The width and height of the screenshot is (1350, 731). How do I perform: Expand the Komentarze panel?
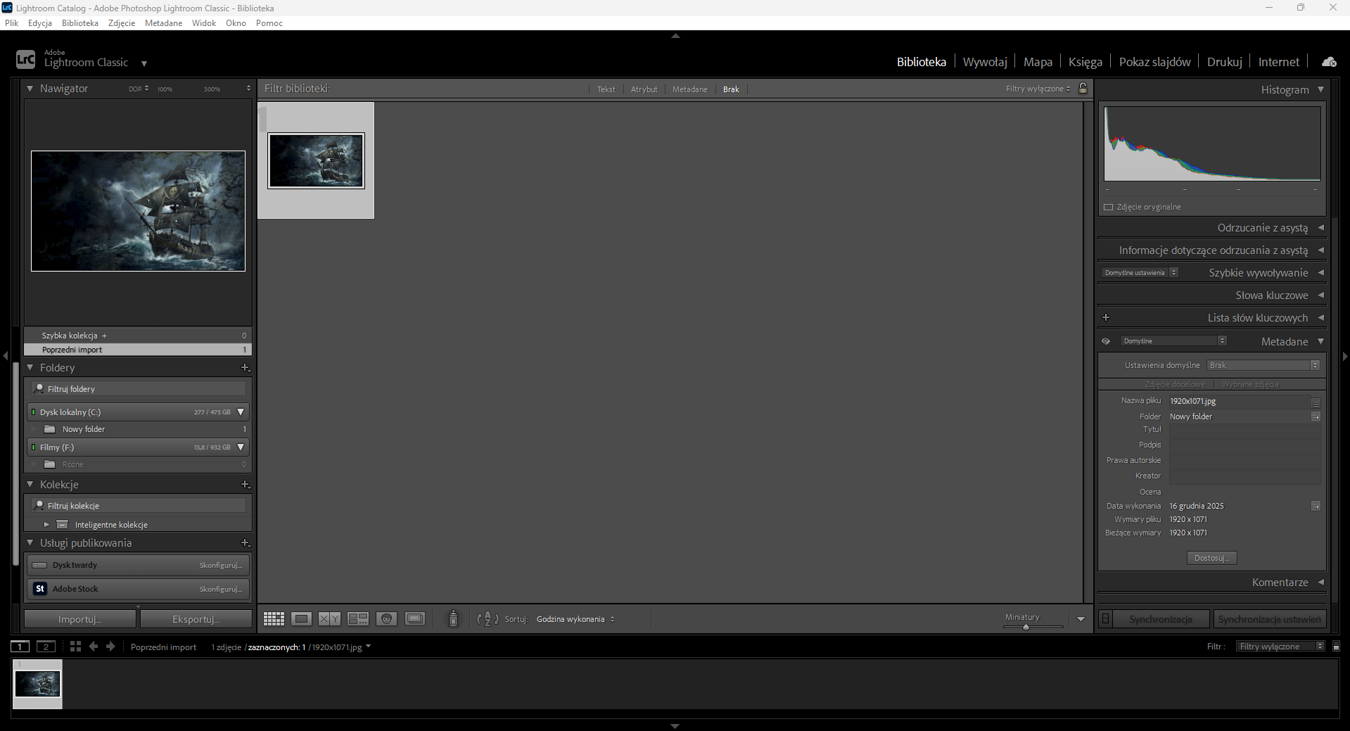[x=1320, y=583]
